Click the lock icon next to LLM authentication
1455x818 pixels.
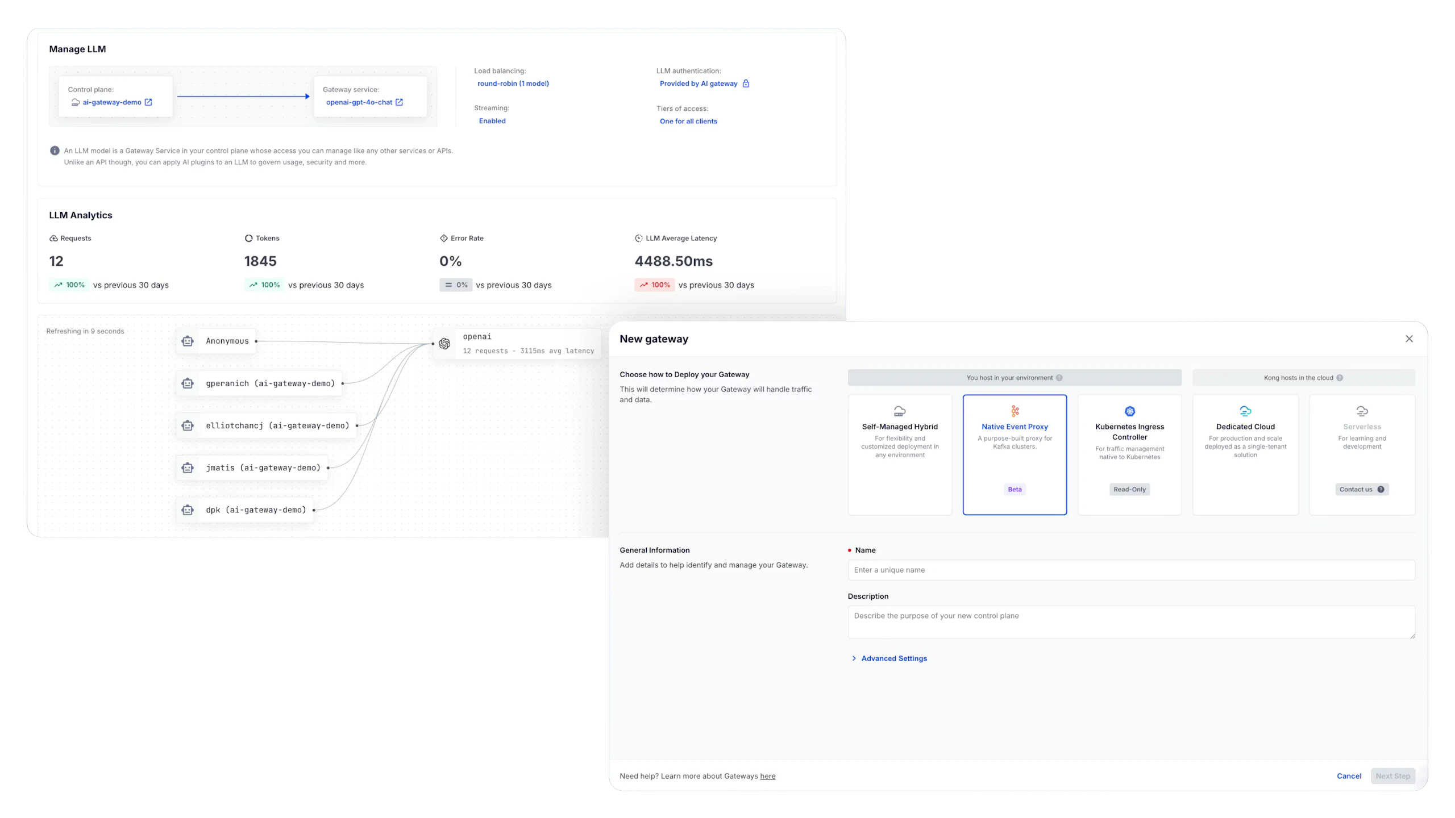746,84
